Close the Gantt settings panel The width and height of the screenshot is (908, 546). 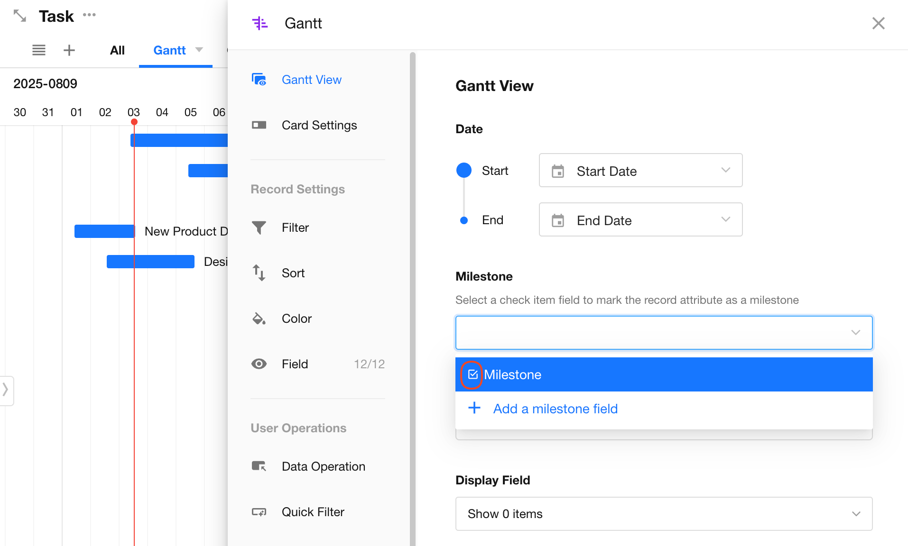pyautogui.click(x=878, y=23)
